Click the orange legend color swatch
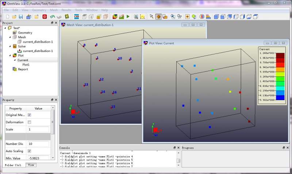 pyautogui.click(x=280, y=70)
